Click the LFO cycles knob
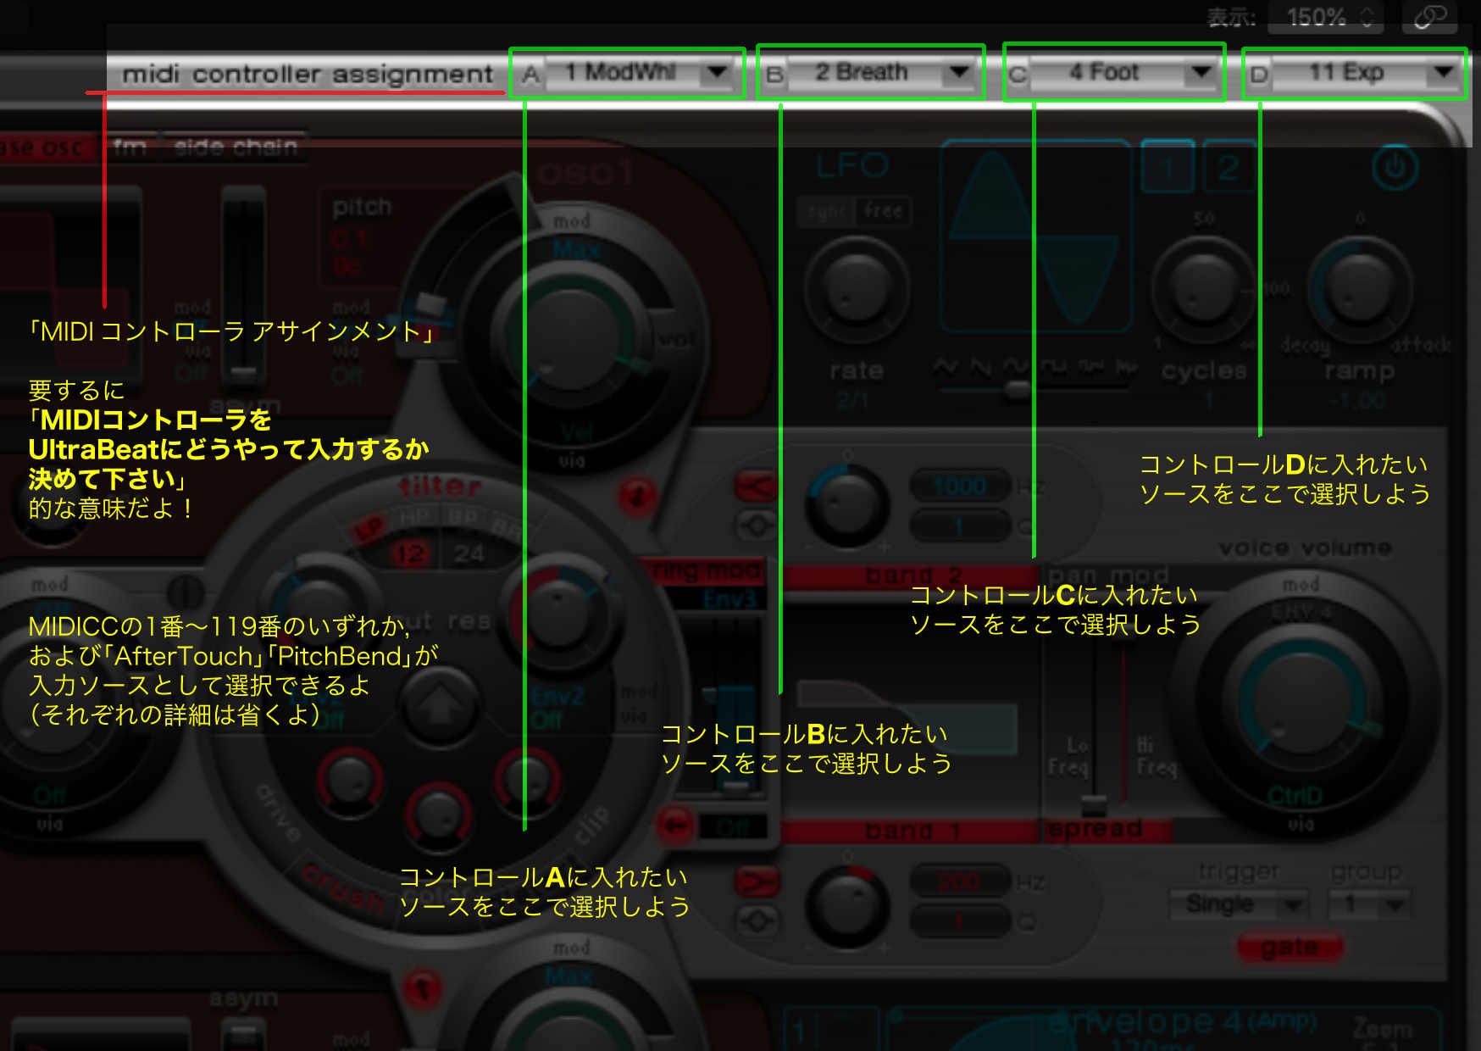The width and height of the screenshot is (1481, 1051). pos(1201,288)
